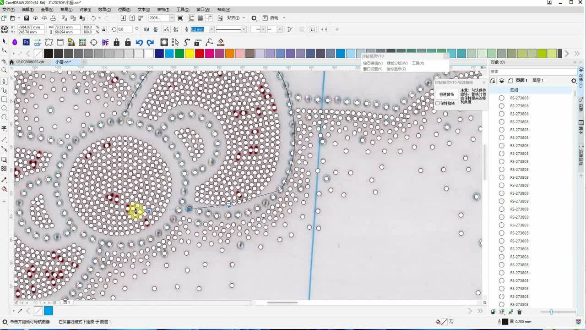Open the 200% zoom level dropdown

point(172,18)
